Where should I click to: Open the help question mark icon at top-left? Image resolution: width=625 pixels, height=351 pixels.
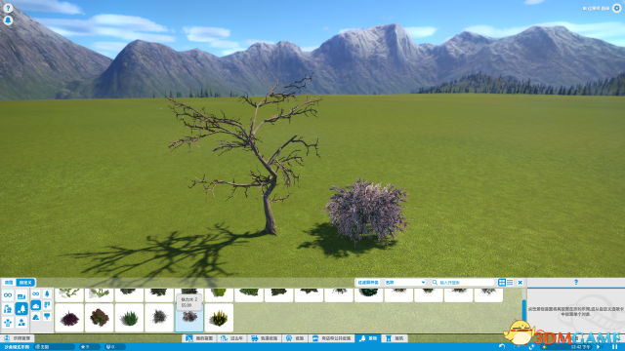8,9
